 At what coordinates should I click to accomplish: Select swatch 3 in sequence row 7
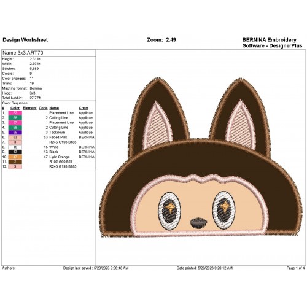point(15,142)
